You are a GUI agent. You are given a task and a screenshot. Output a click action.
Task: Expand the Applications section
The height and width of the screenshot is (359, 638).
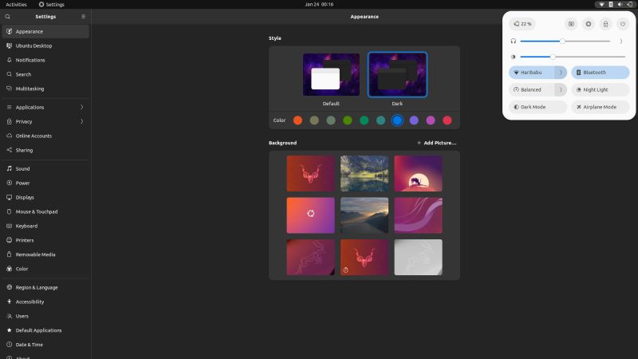coord(45,107)
